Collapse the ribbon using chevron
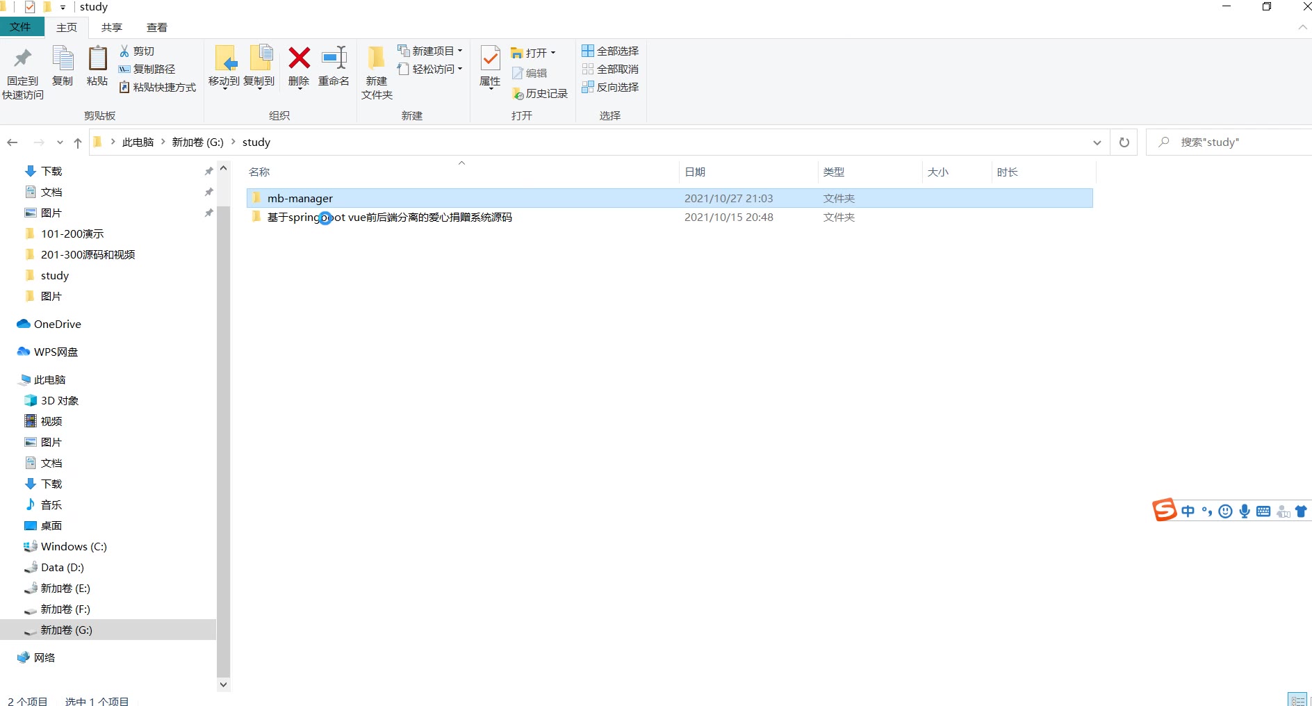The image size is (1312, 706). (1302, 27)
